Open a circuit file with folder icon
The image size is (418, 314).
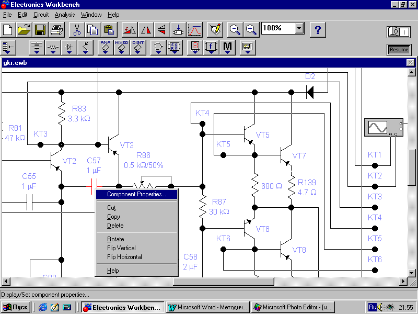[x=24, y=30]
